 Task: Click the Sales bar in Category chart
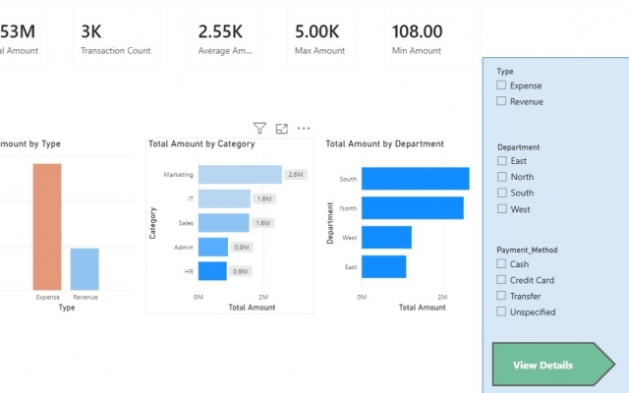pos(223,223)
